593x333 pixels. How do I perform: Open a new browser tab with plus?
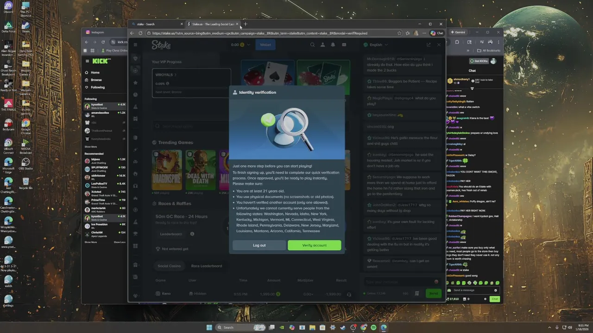pos(246,24)
